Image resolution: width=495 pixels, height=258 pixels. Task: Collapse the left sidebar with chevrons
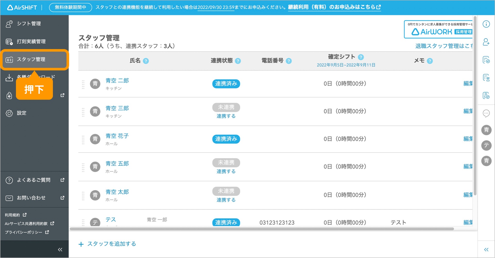tap(60, 249)
